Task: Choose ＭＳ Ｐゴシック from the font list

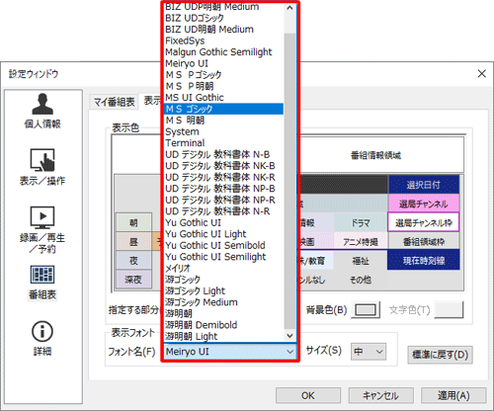Action: (223, 74)
